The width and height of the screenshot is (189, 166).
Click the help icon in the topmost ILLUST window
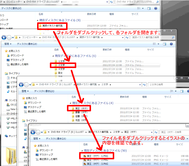pyautogui.click(x=156, y=8)
